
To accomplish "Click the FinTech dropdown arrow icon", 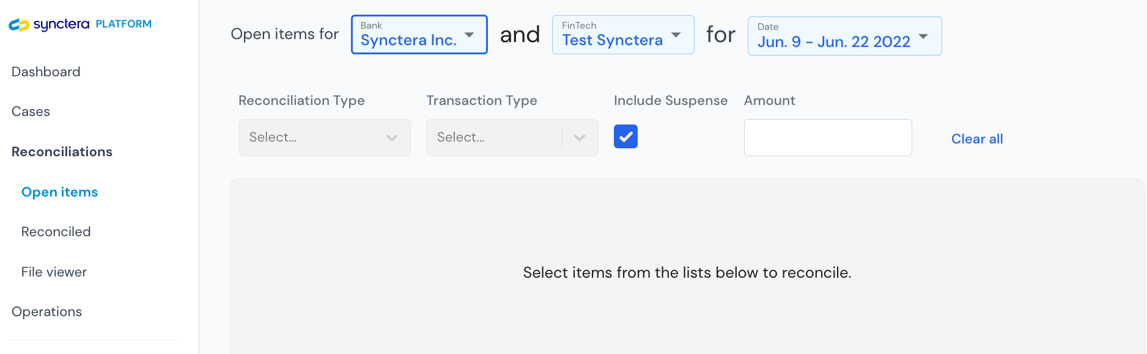I will tap(676, 35).
